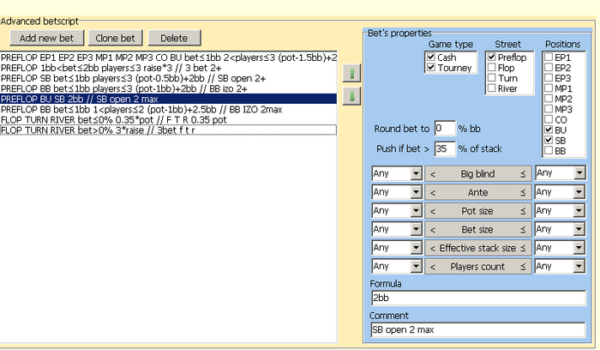
Task: Select the '// BB izo 2+' bet row
Action: [168, 88]
